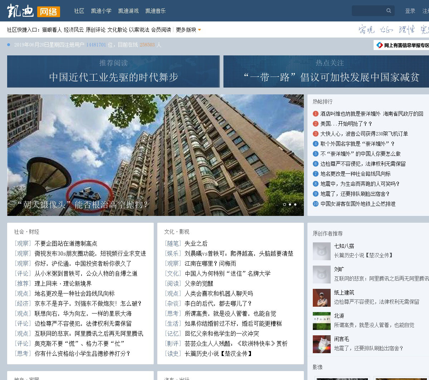This screenshot has height=380, width=429.
Task: Click the 宏观 calligraphy slogan
Action: click(x=366, y=29)
